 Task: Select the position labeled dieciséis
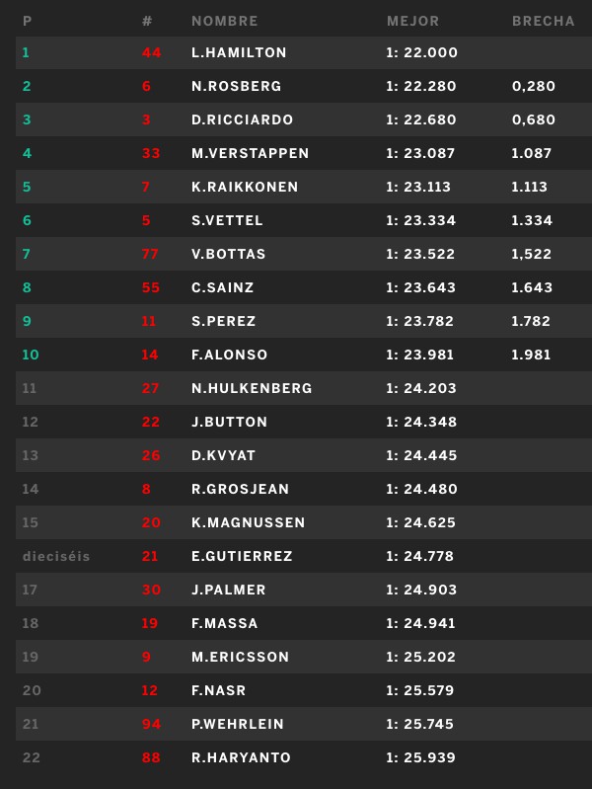(x=56, y=556)
